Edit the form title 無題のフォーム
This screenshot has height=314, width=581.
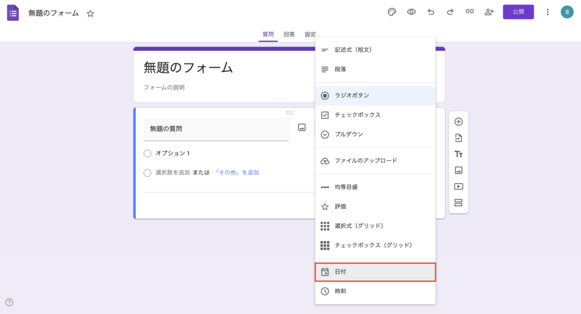click(x=188, y=68)
